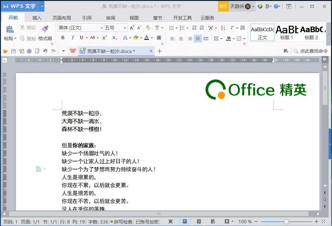Open bullet list dropdown arrow
This screenshot has height=226, width=332.
click(x=177, y=28)
